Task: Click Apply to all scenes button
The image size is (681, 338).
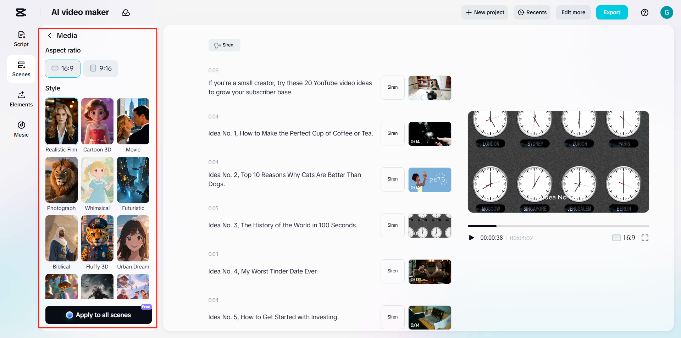Action: tap(99, 315)
